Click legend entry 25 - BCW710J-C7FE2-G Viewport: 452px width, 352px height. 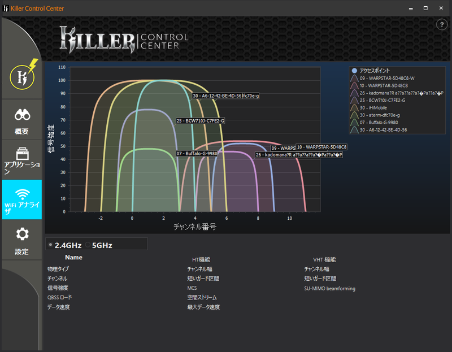378,101
